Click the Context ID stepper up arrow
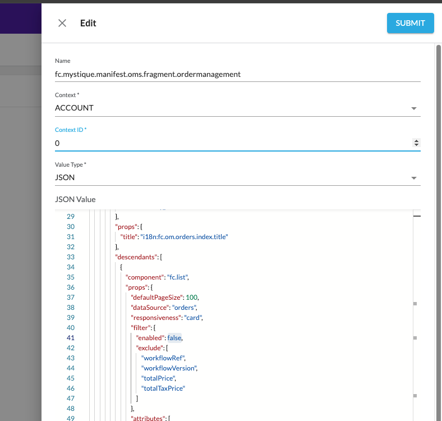This screenshot has height=421, width=442. click(x=416, y=141)
